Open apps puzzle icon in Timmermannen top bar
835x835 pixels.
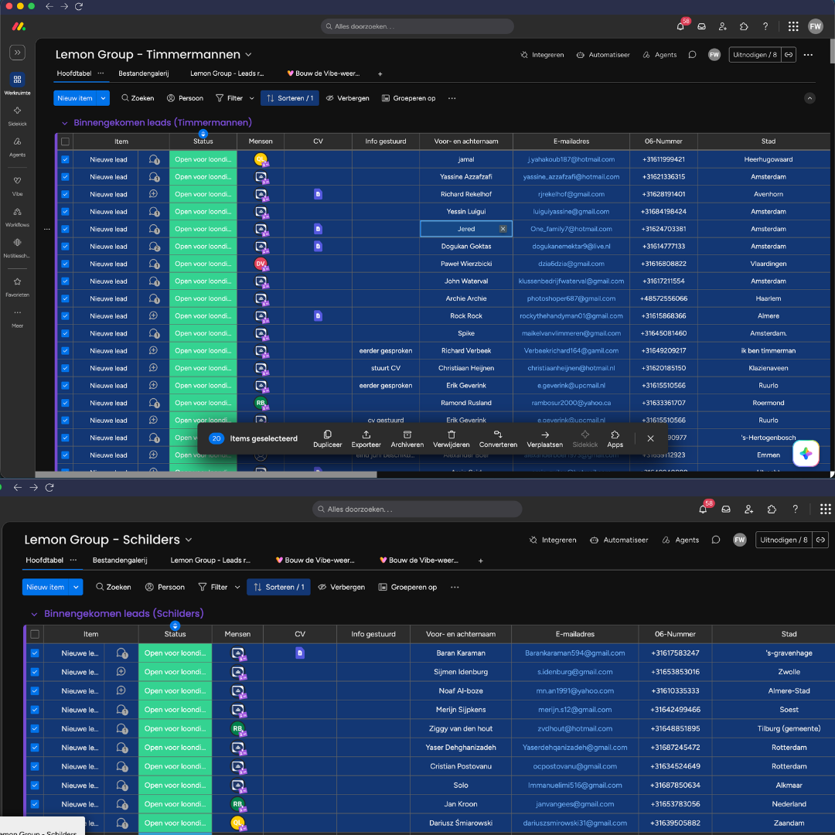coord(744,26)
